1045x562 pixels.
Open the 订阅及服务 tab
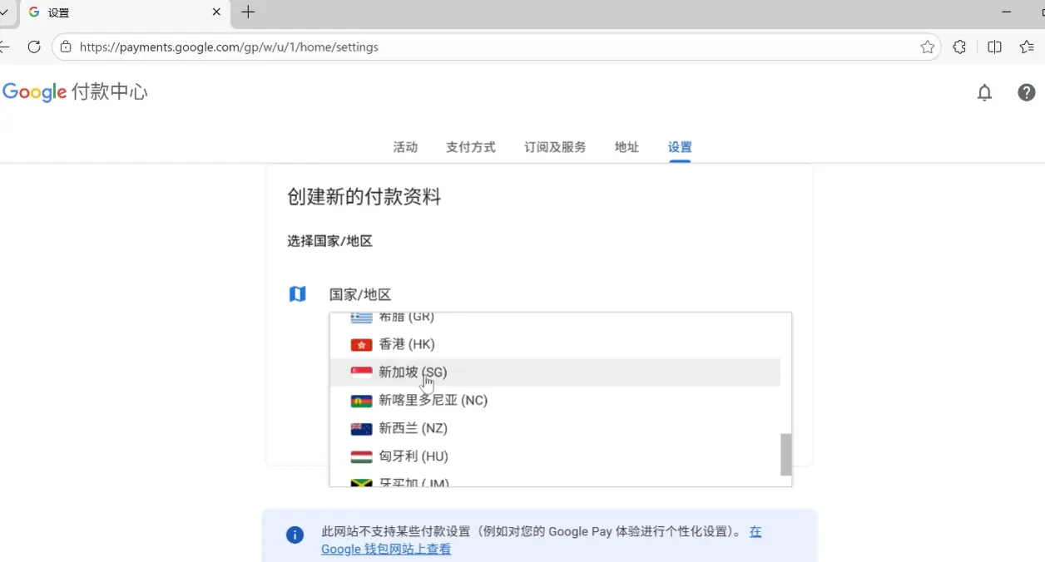click(x=555, y=147)
